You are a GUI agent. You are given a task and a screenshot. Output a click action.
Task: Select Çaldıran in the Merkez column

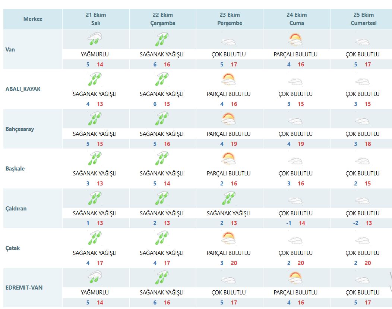pyautogui.click(x=16, y=209)
